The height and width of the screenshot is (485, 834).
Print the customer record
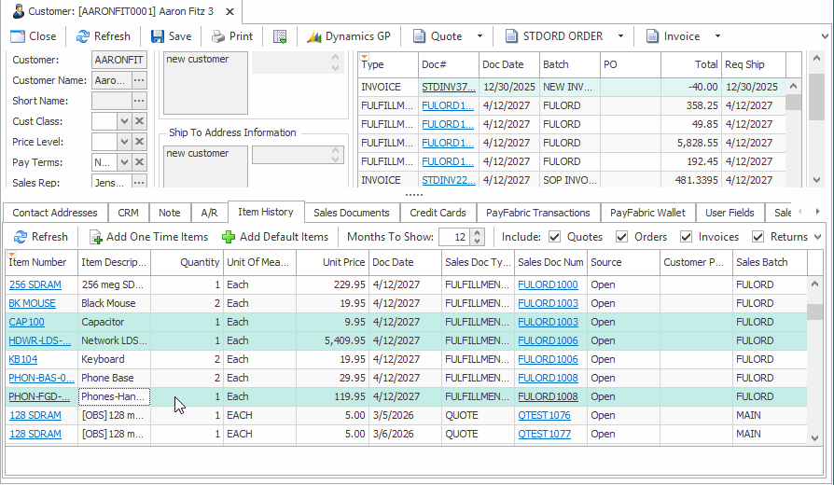231,36
